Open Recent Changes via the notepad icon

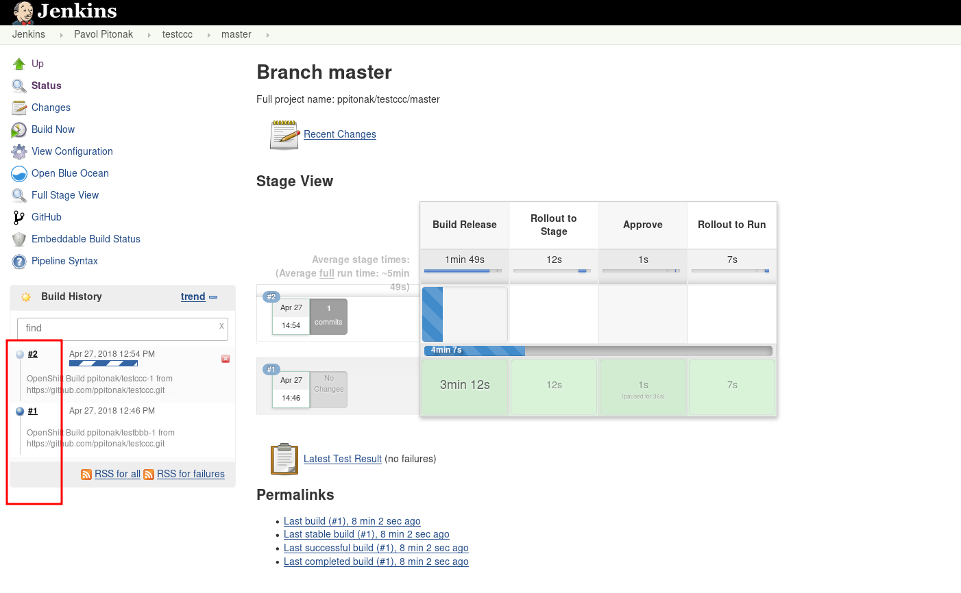point(284,134)
